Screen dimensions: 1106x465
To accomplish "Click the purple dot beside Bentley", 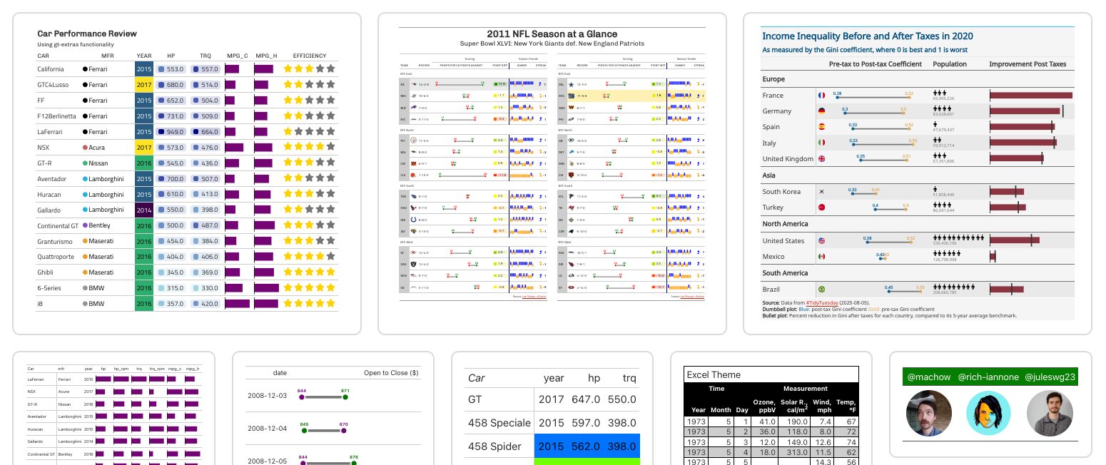I will [x=85, y=225].
